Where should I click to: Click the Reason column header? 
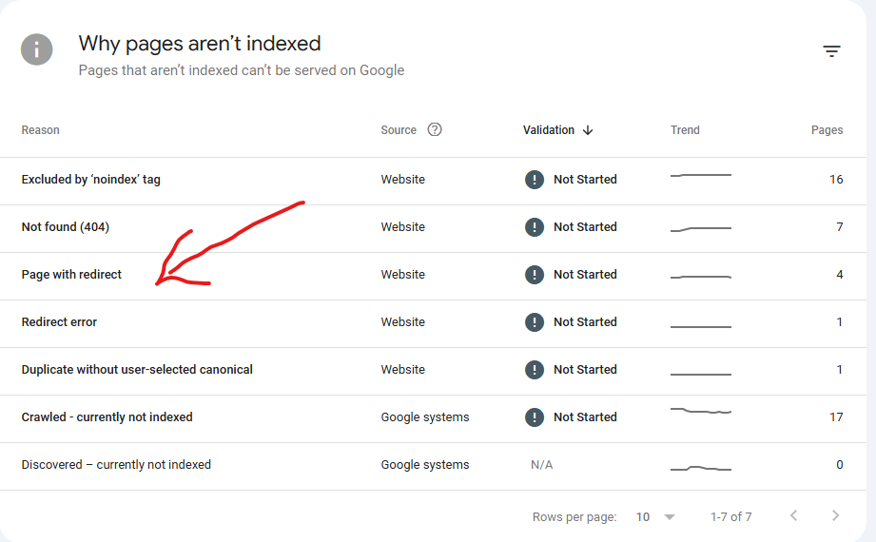click(x=40, y=130)
